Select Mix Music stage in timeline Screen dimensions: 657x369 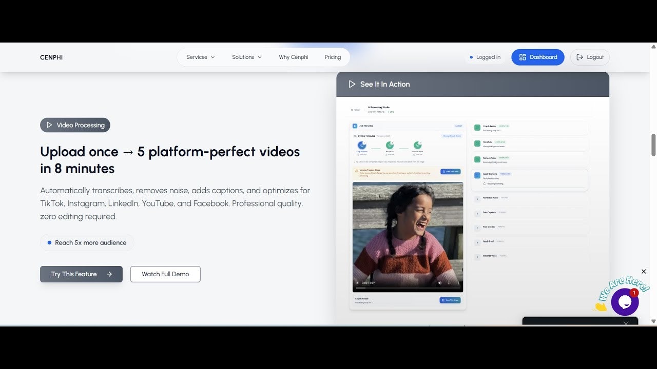tap(391, 146)
